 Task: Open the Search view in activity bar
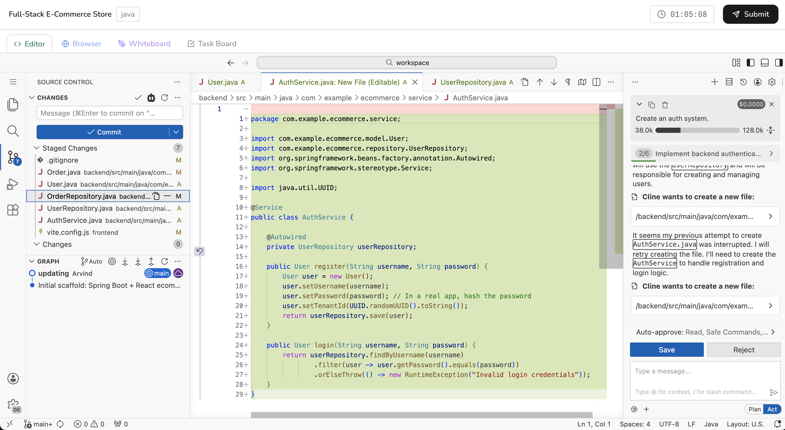[13, 131]
